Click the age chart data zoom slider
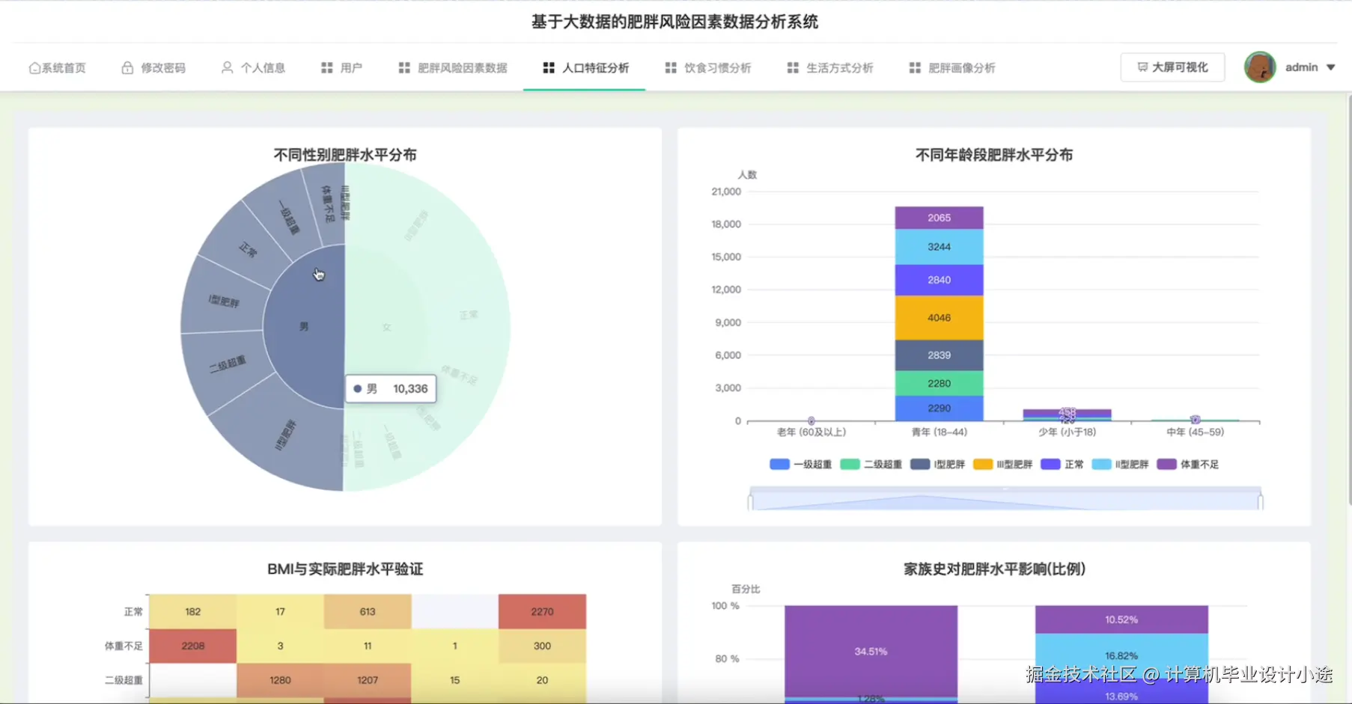Screen dimensions: 1352x704 pyautogui.click(x=1005, y=498)
